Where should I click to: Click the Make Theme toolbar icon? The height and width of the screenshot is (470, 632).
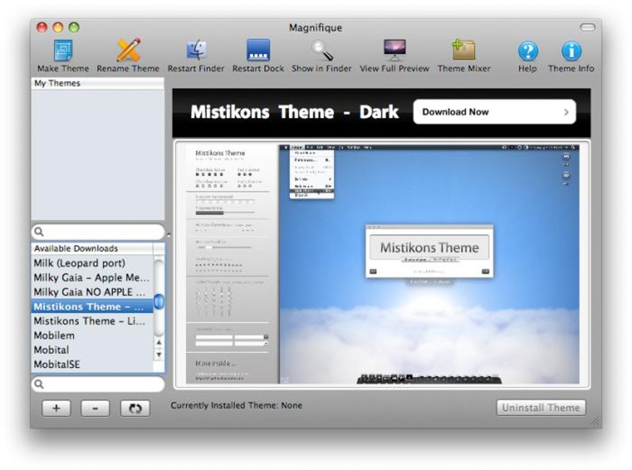[63, 50]
